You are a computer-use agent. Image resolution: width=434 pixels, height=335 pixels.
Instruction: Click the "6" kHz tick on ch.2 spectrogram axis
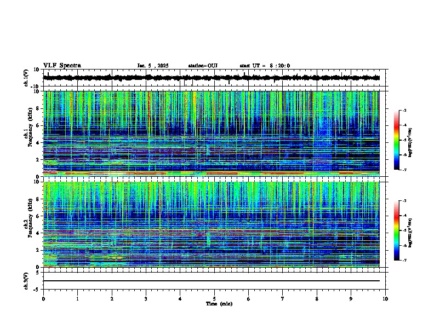point(38,216)
